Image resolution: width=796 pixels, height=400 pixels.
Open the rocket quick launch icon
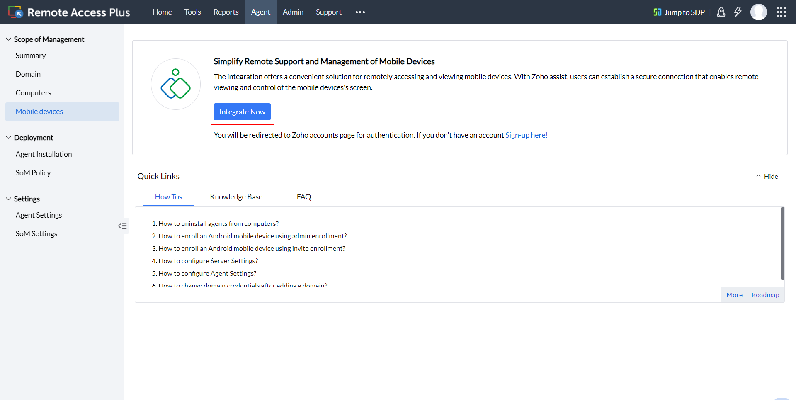pos(721,12)
